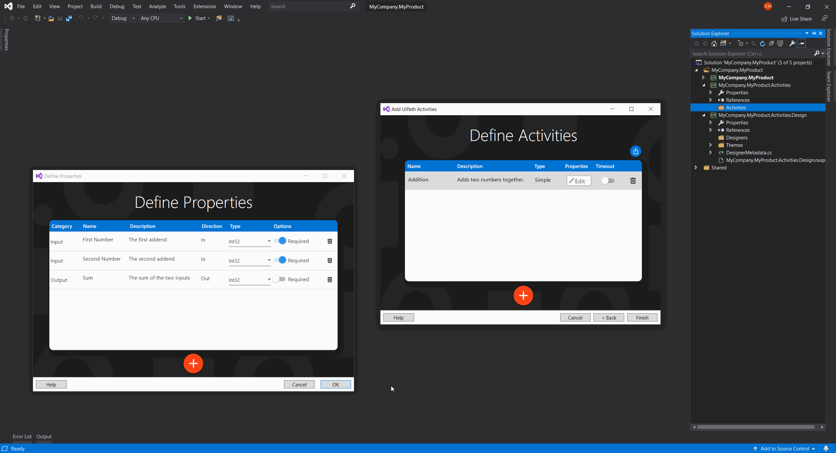Expand the Shared project node

(x=696, y=167)
